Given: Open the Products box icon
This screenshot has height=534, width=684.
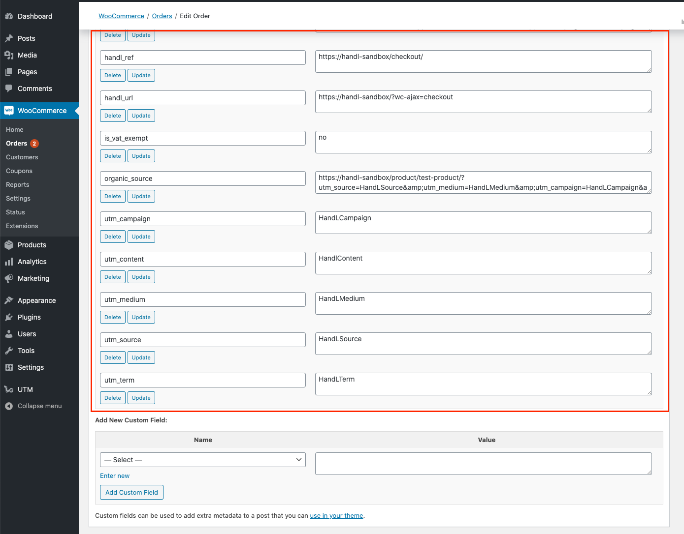Looking at the screenshot, I should [9, 244].
